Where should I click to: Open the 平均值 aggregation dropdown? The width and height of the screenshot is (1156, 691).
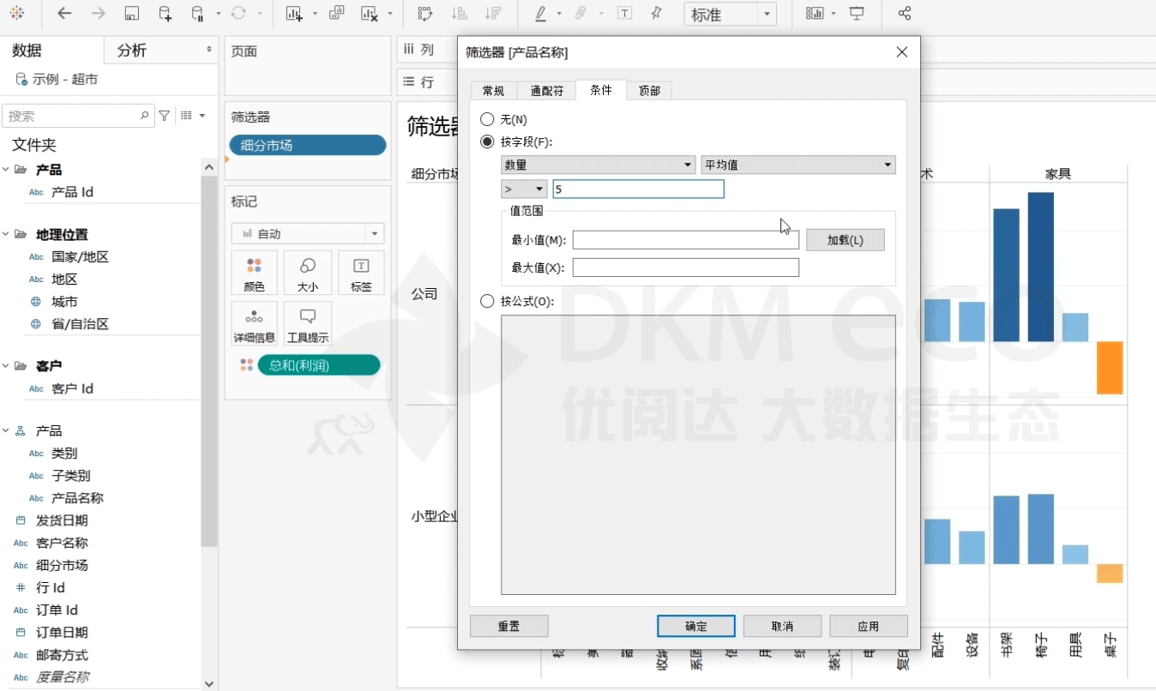[798, 165]
